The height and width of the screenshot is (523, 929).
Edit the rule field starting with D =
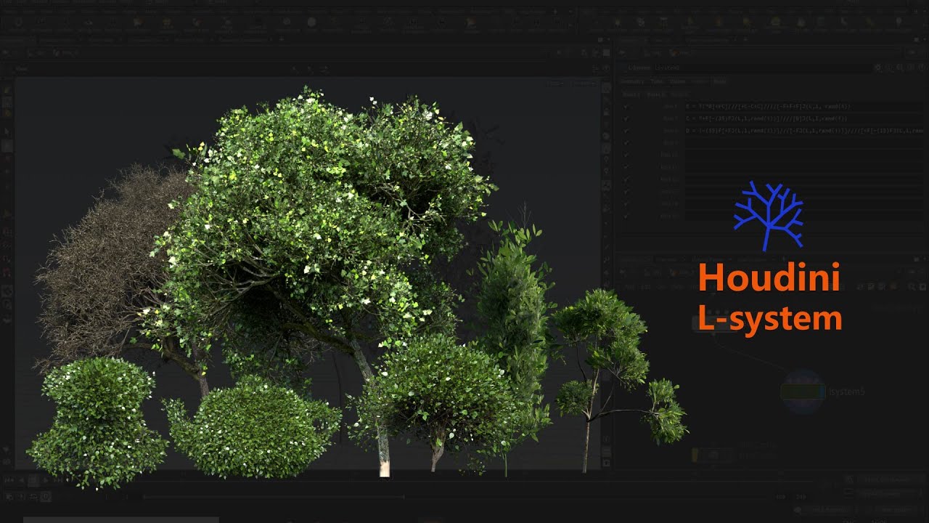[805, 131]
